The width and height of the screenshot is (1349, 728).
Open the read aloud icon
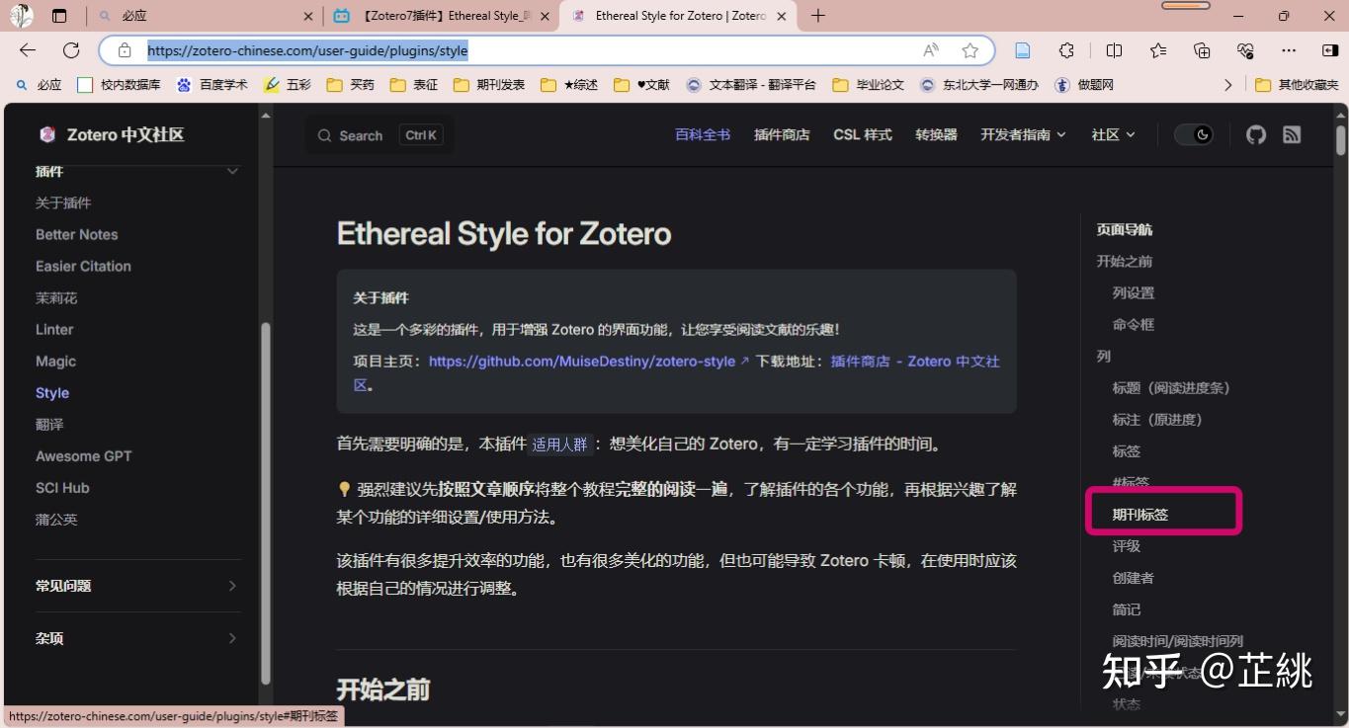click(931, 50)
